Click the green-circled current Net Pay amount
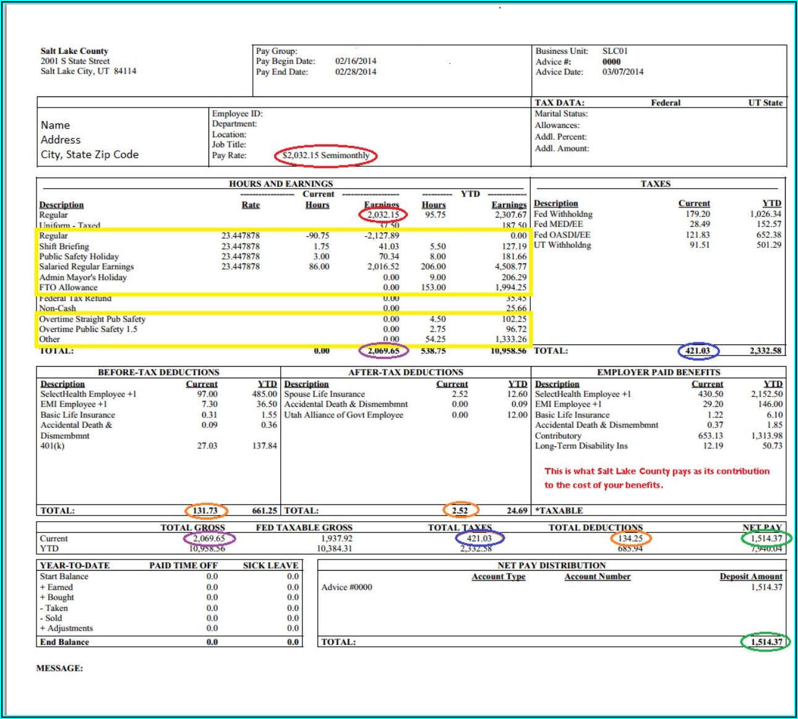The height and width of the screenshot is (719, 798). (766, 538)
